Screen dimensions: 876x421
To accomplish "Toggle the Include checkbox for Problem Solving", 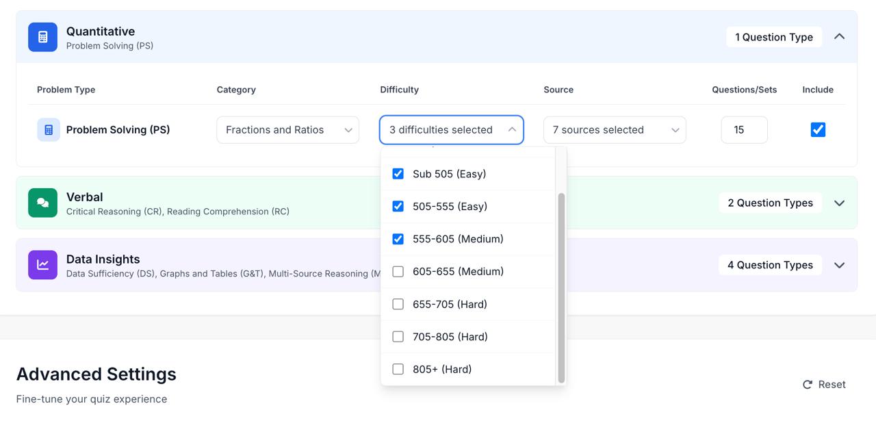I will [818, 129].
